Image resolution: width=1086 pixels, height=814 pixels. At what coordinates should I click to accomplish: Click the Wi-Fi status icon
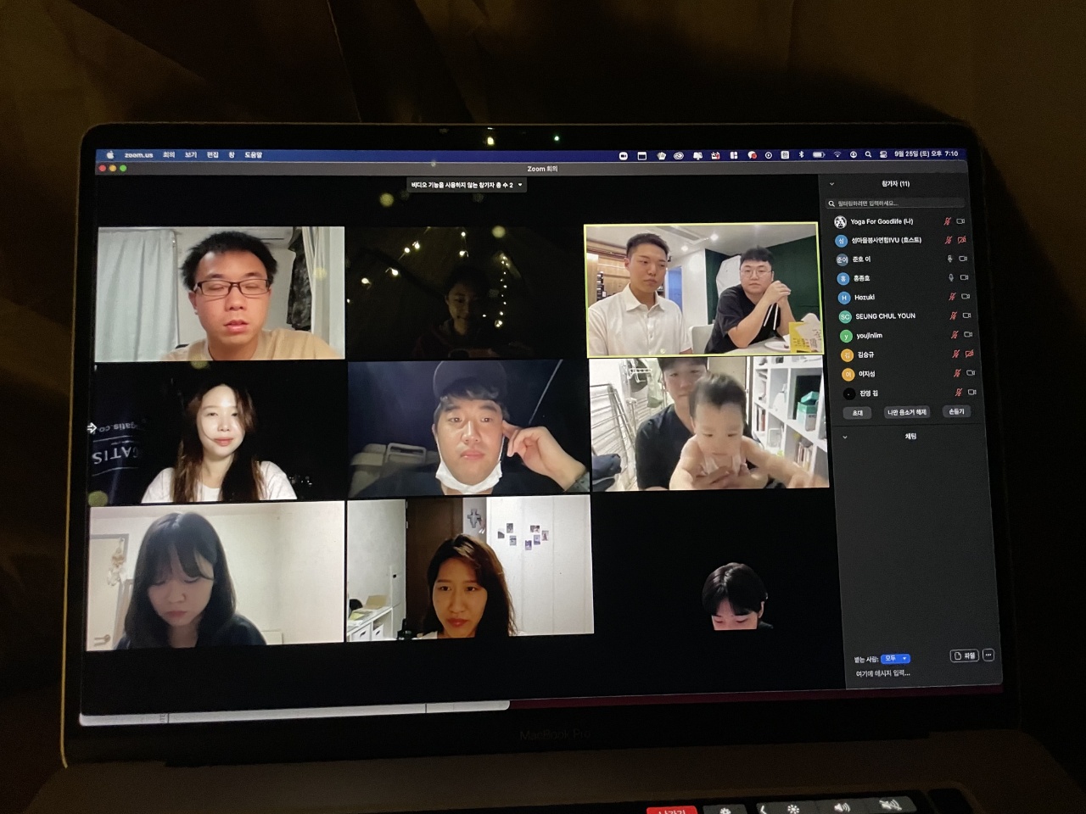click(x=837, y=154)
